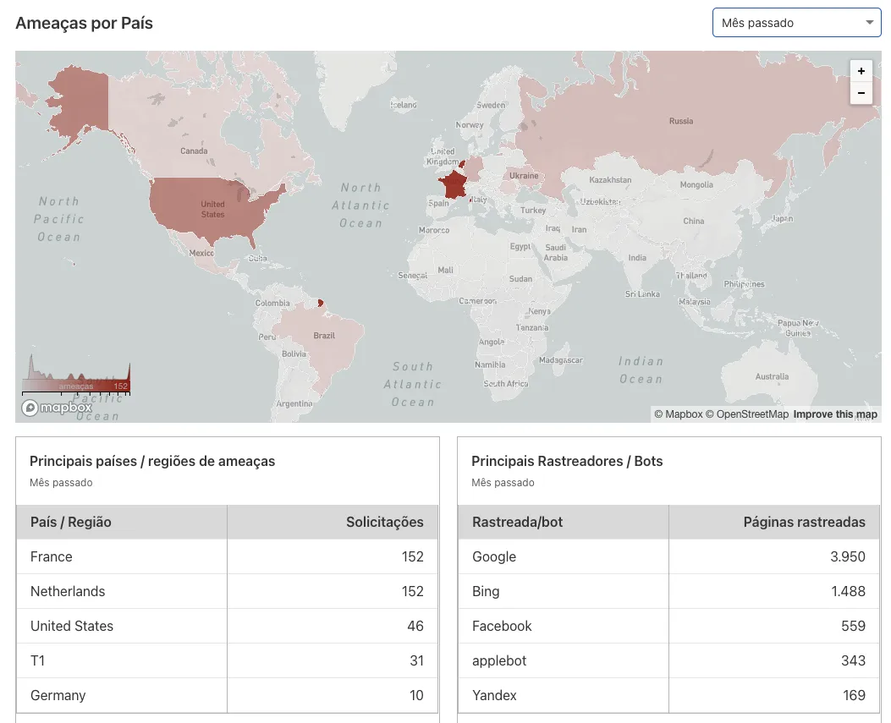891x723 pixels.
Task: Click Canada on the threat map
Action: click(194, 151)
